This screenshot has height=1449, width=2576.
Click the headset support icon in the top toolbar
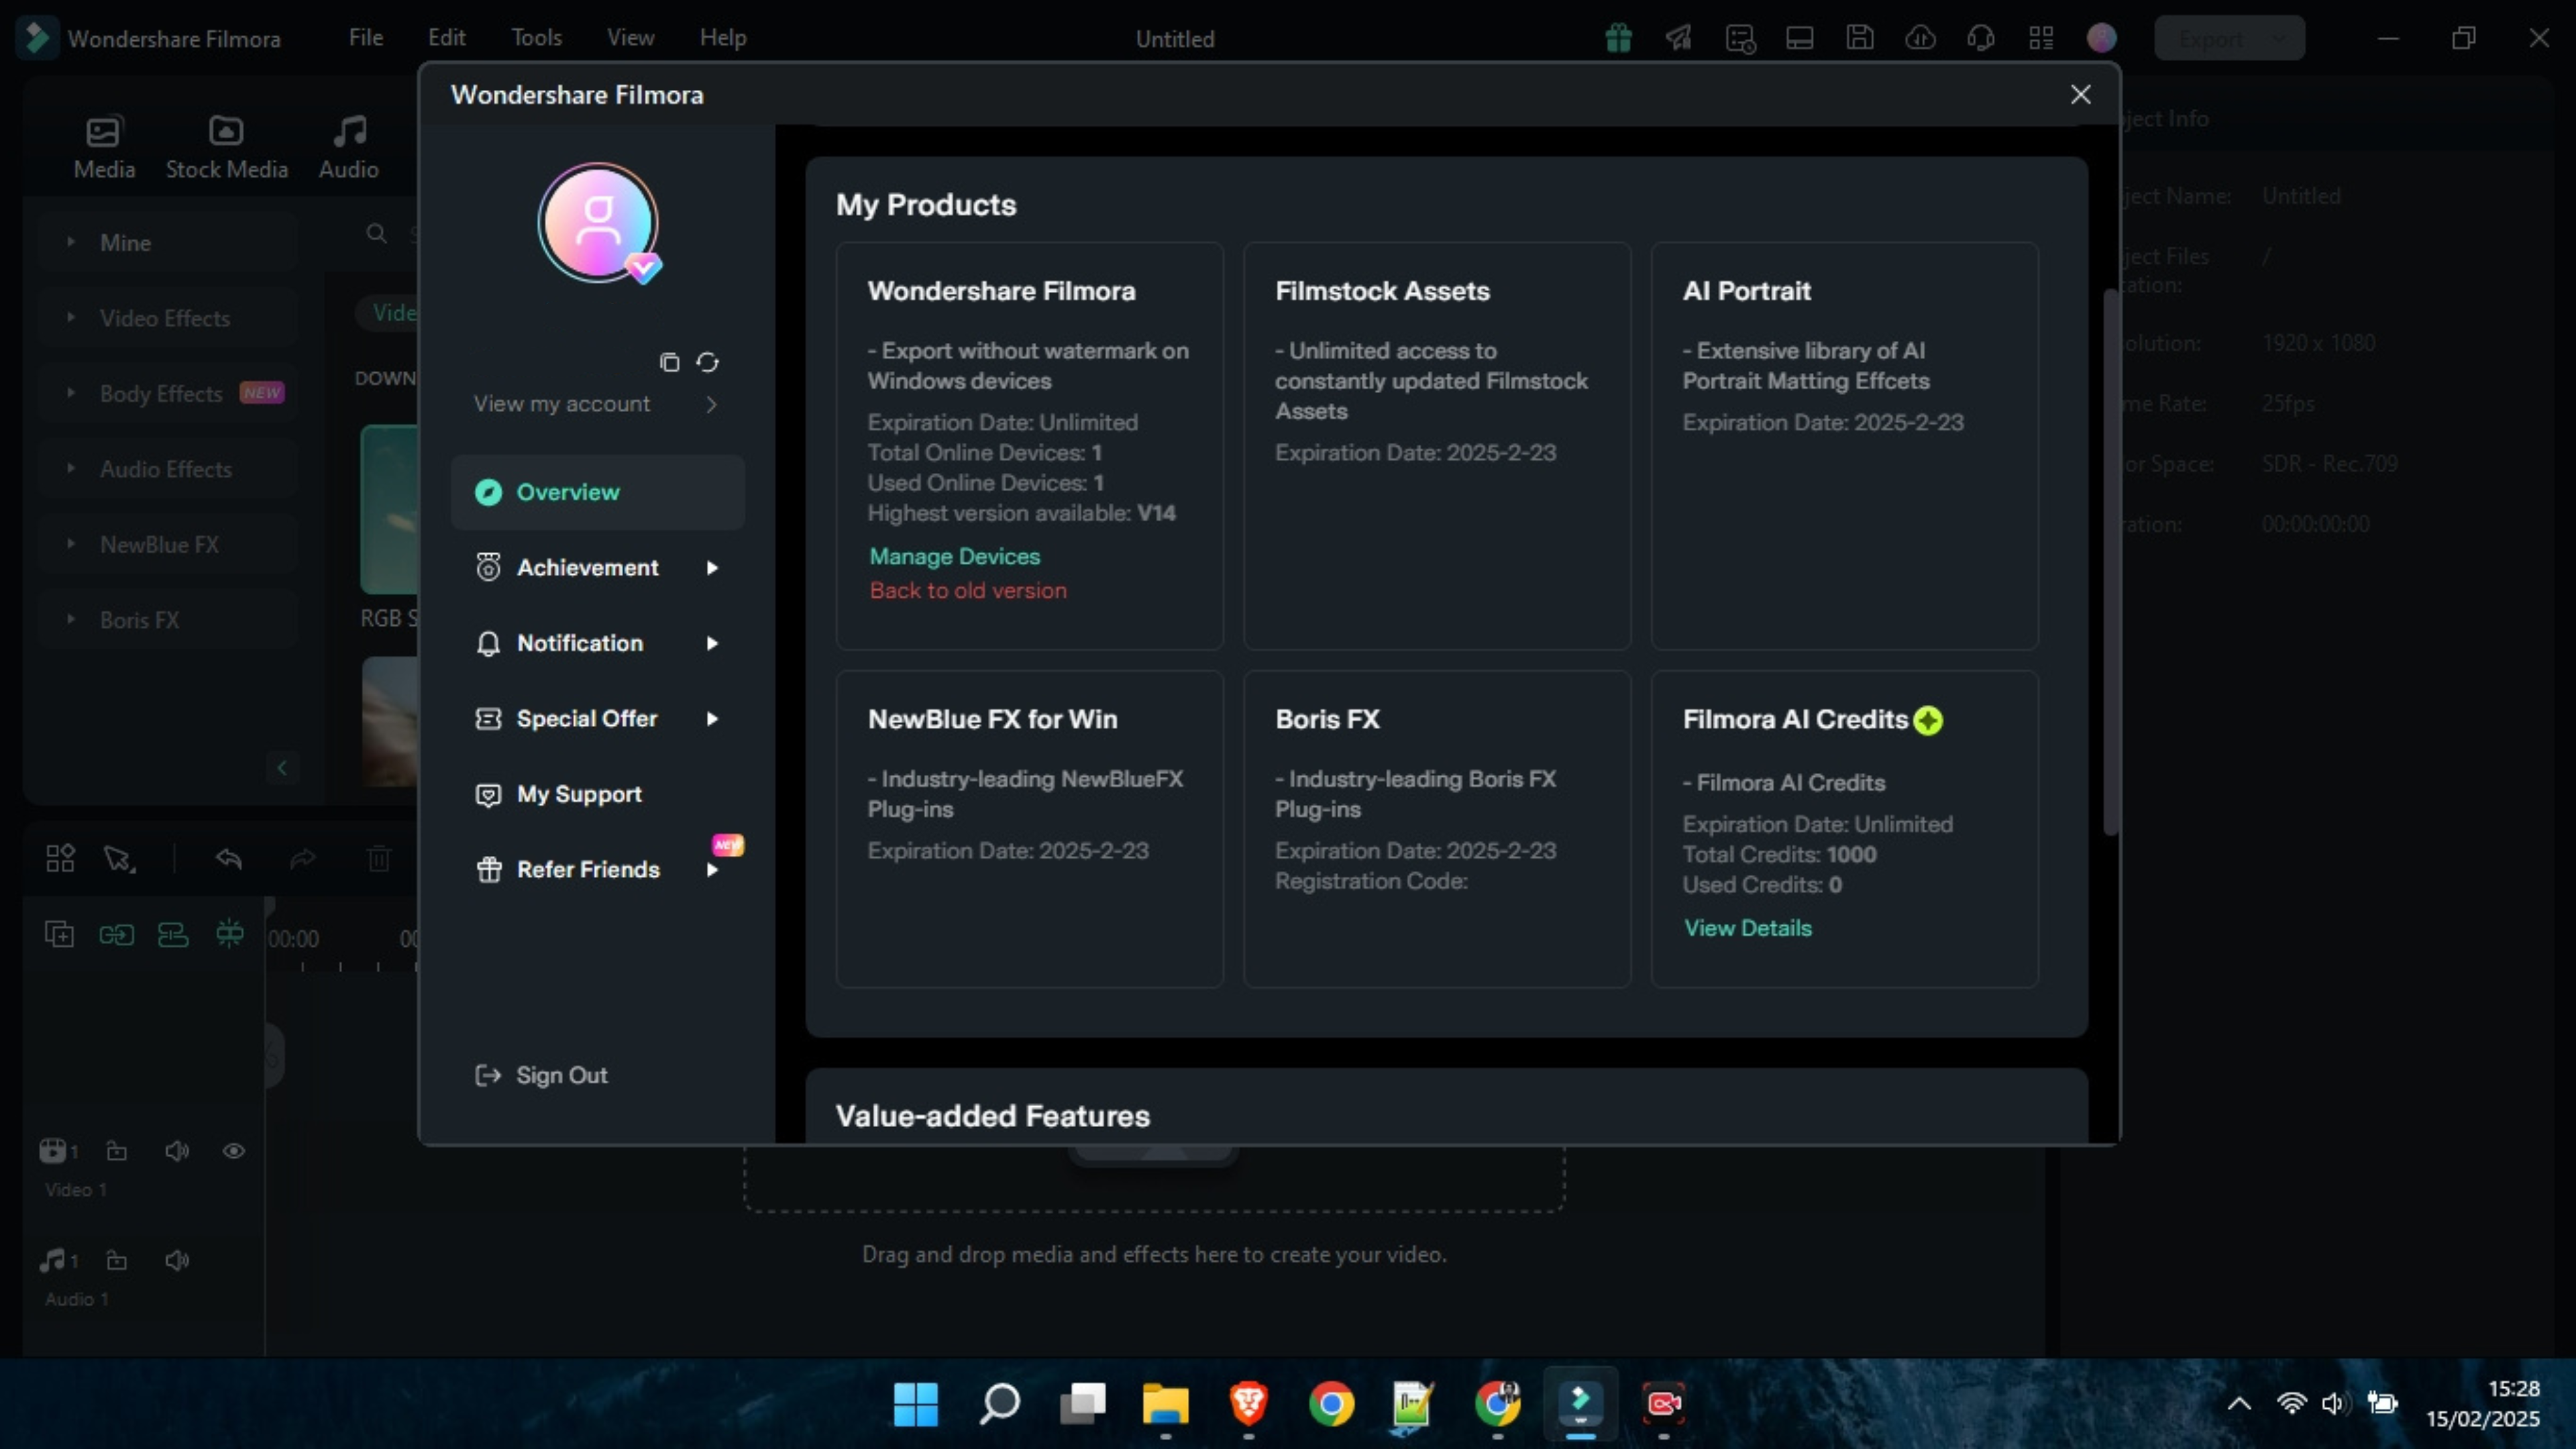(x=1980, y=38)
